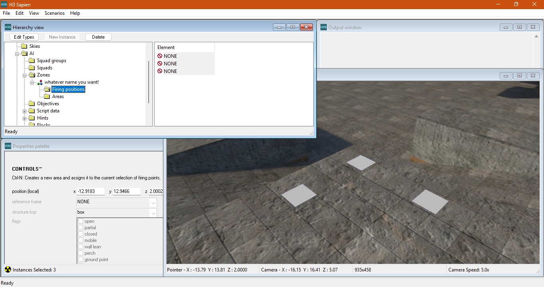Toggle the 'wall lean' flag checkbox
This screenshot has width=544, height=287.
[81, 247]
